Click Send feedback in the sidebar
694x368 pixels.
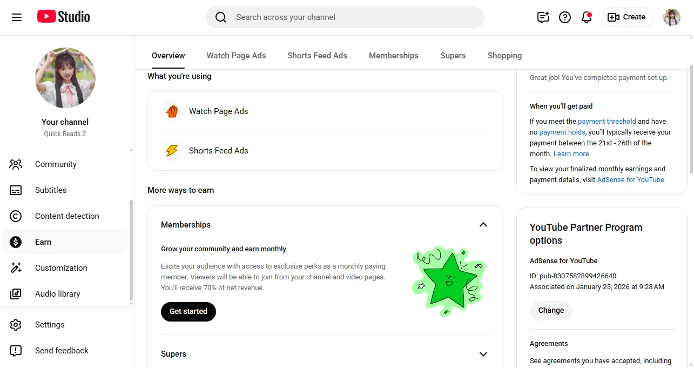[x=65, y=351]
